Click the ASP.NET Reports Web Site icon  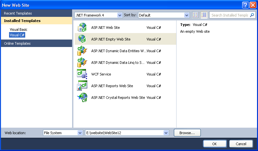click(82, 86)
